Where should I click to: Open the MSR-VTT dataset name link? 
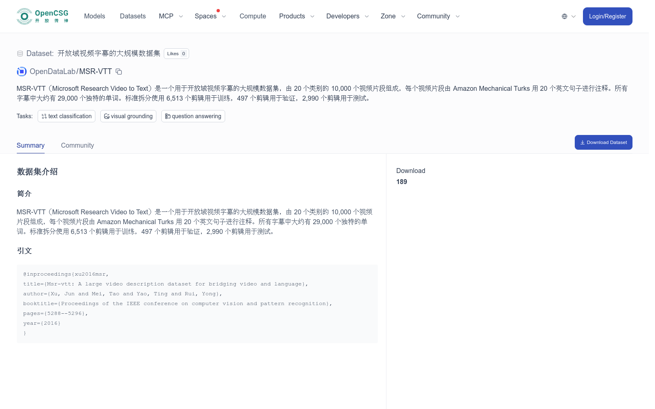95,72
